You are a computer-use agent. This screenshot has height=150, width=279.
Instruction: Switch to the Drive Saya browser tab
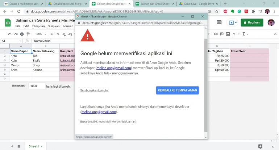coord(199,4)
